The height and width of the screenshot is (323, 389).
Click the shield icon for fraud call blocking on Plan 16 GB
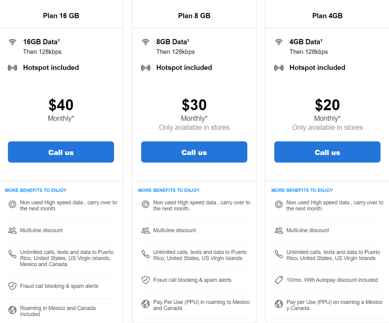[x=12, y=286]
